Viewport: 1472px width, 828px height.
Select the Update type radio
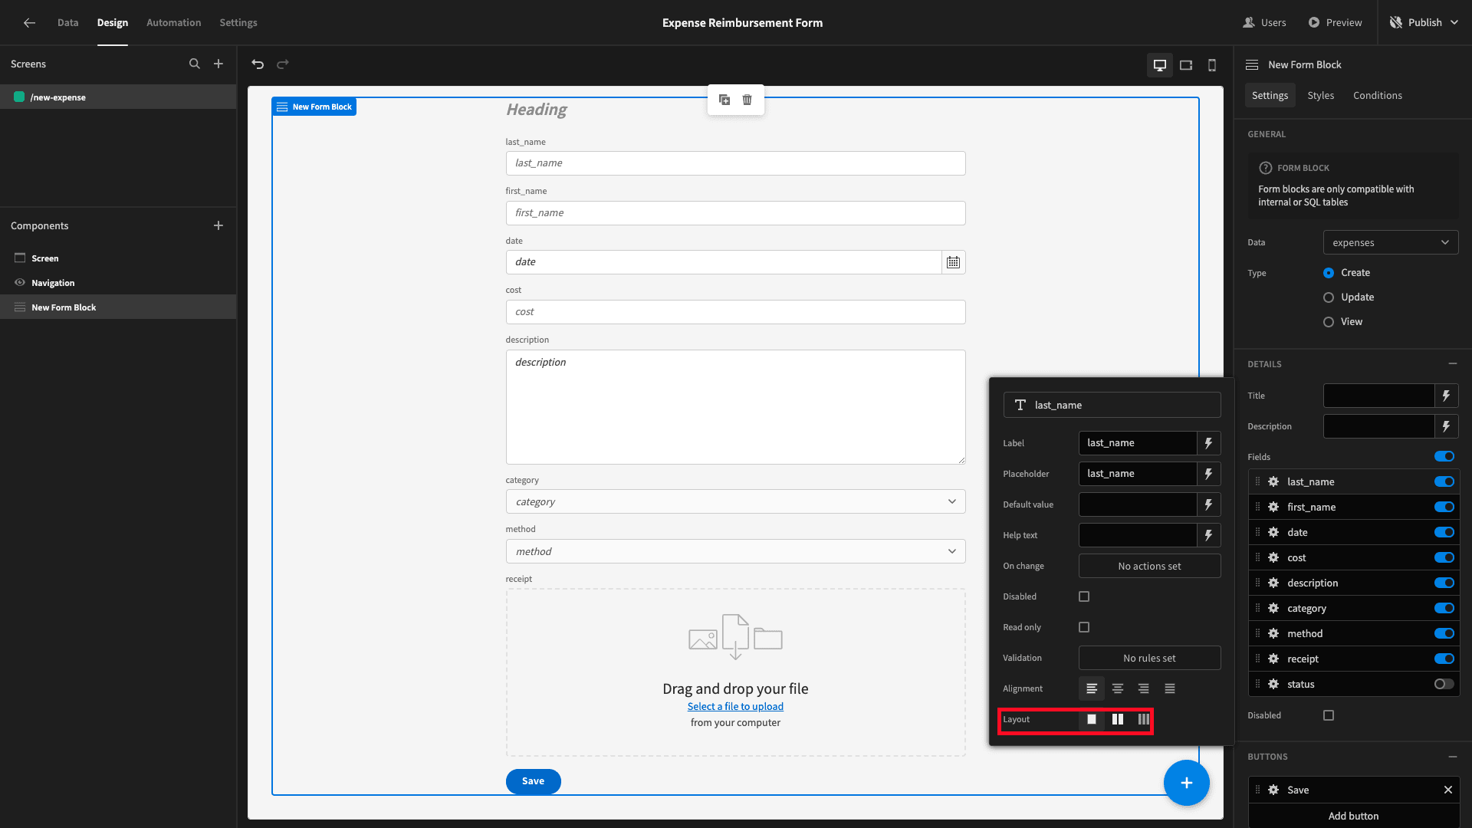click(1329, 297)
